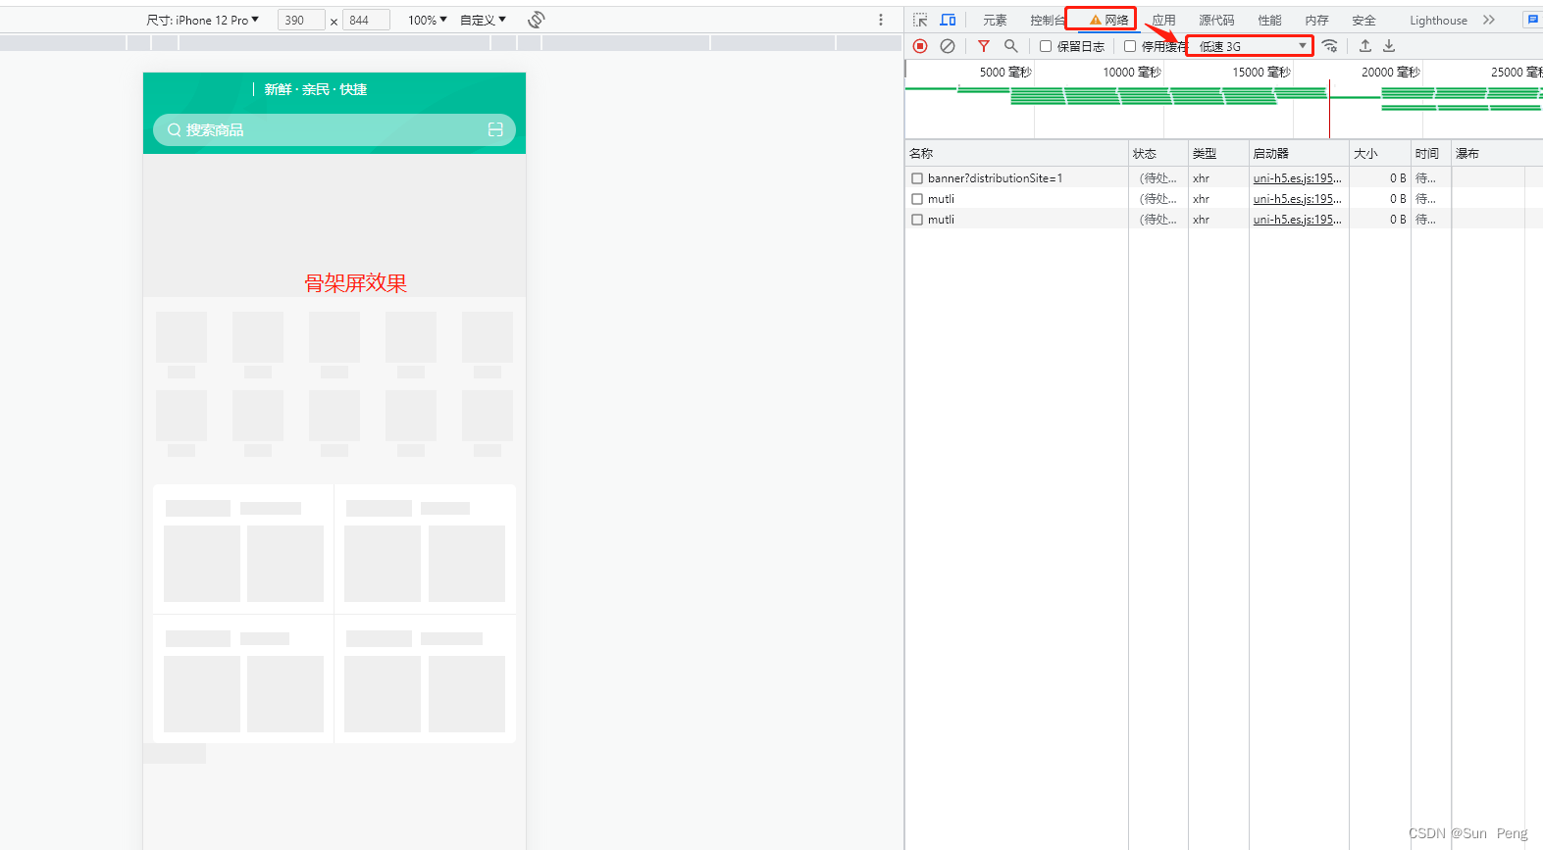Click xhr type of banner request
The width and height of the screenshot is (1543, 850).
coord(1201,178)
